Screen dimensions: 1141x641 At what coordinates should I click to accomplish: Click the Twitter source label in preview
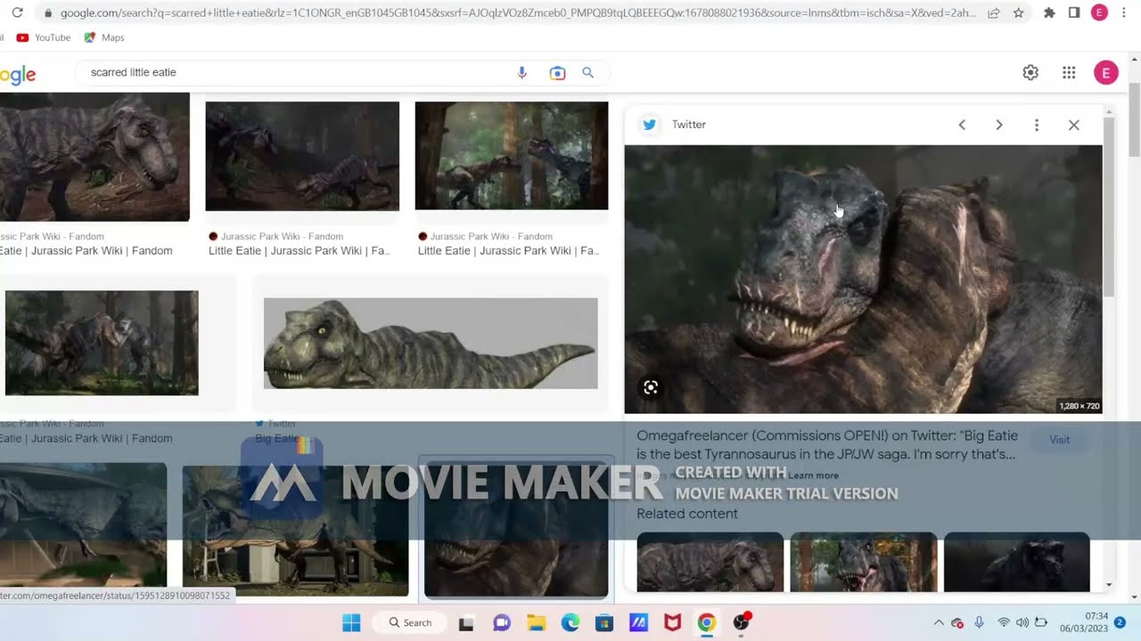[x=689, y=125]
